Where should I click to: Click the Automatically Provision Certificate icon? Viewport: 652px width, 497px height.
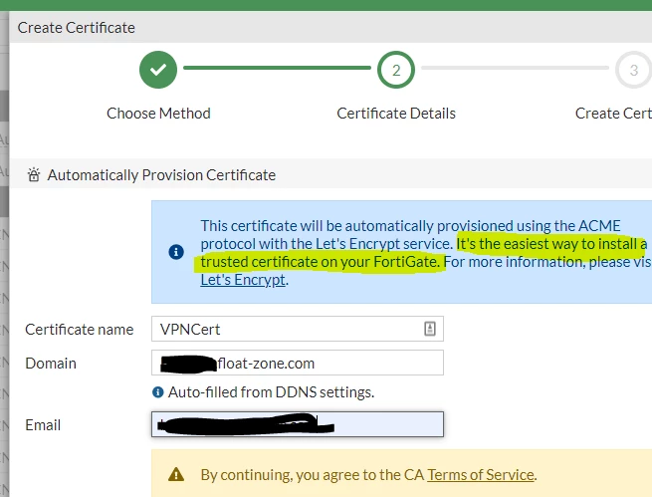point(34,174)
